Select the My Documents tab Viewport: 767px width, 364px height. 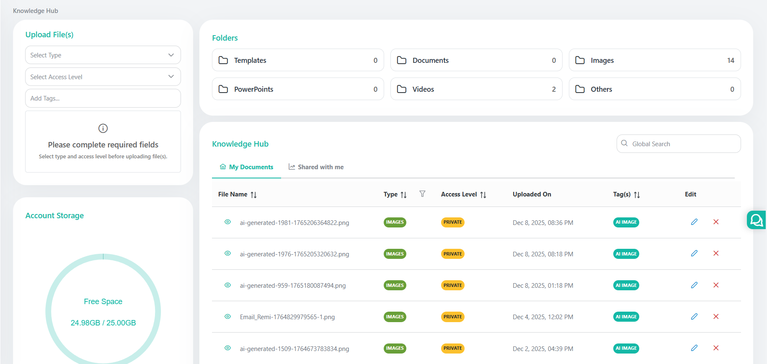click(246, 167)
